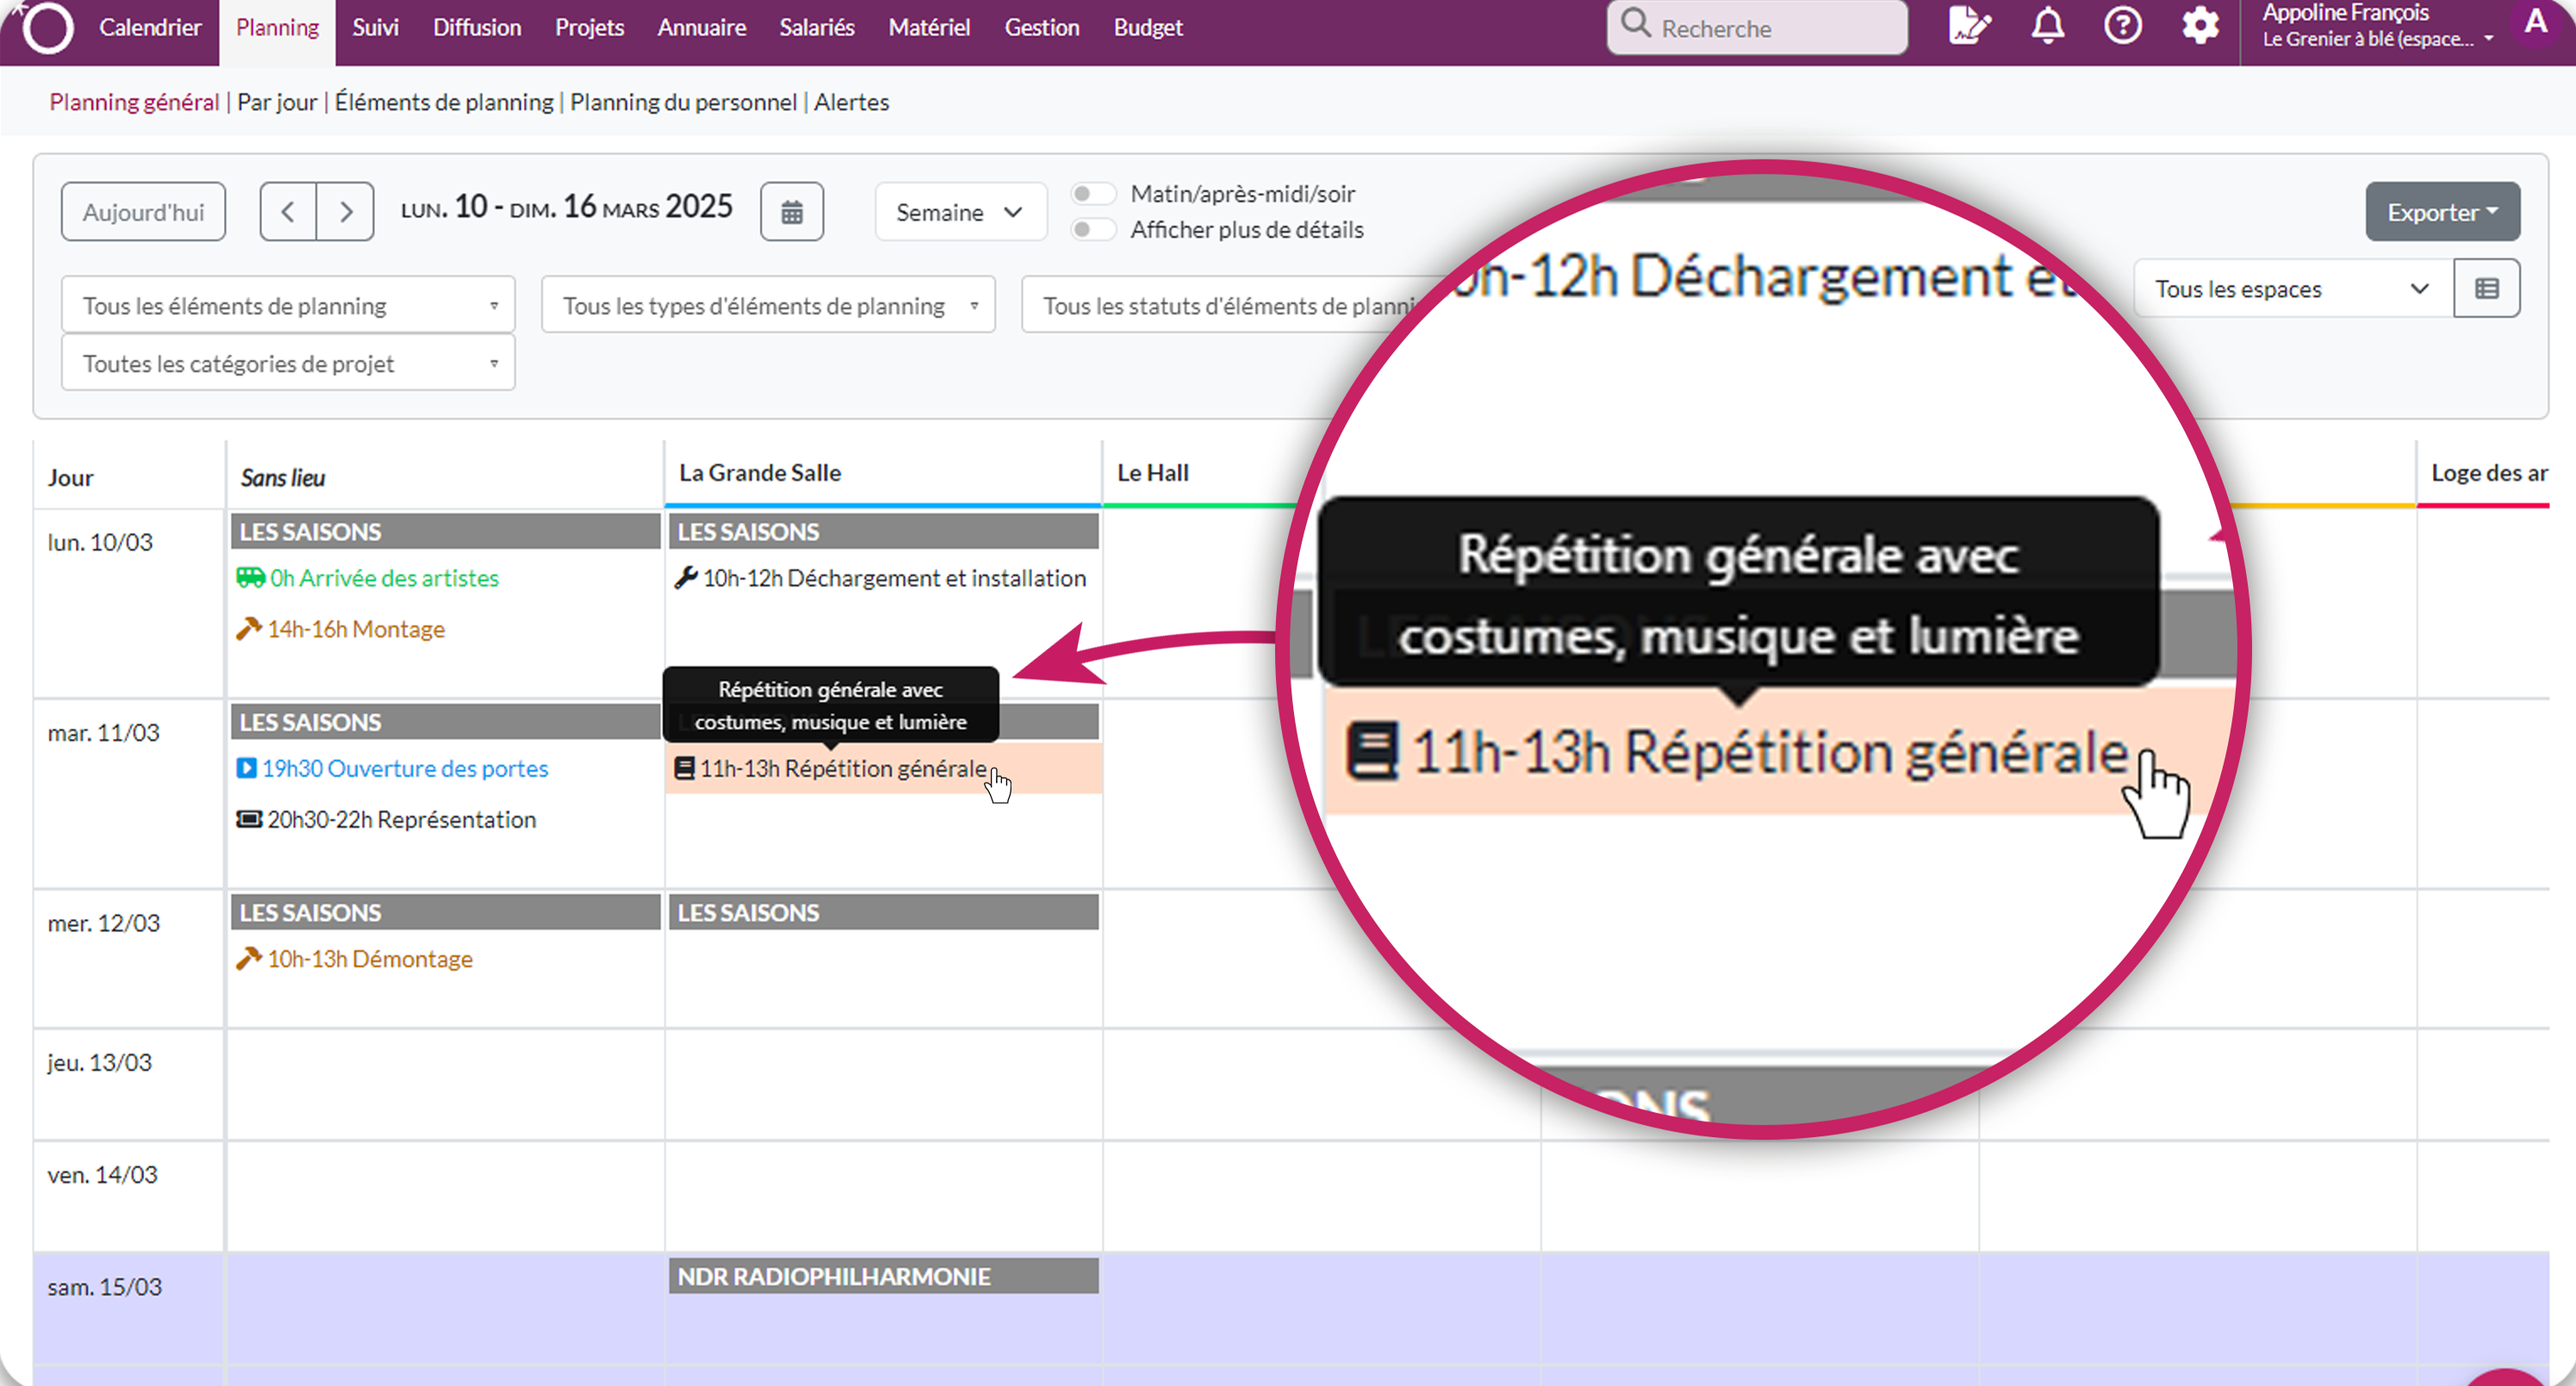Open the notifications bell

point(2047,26)
